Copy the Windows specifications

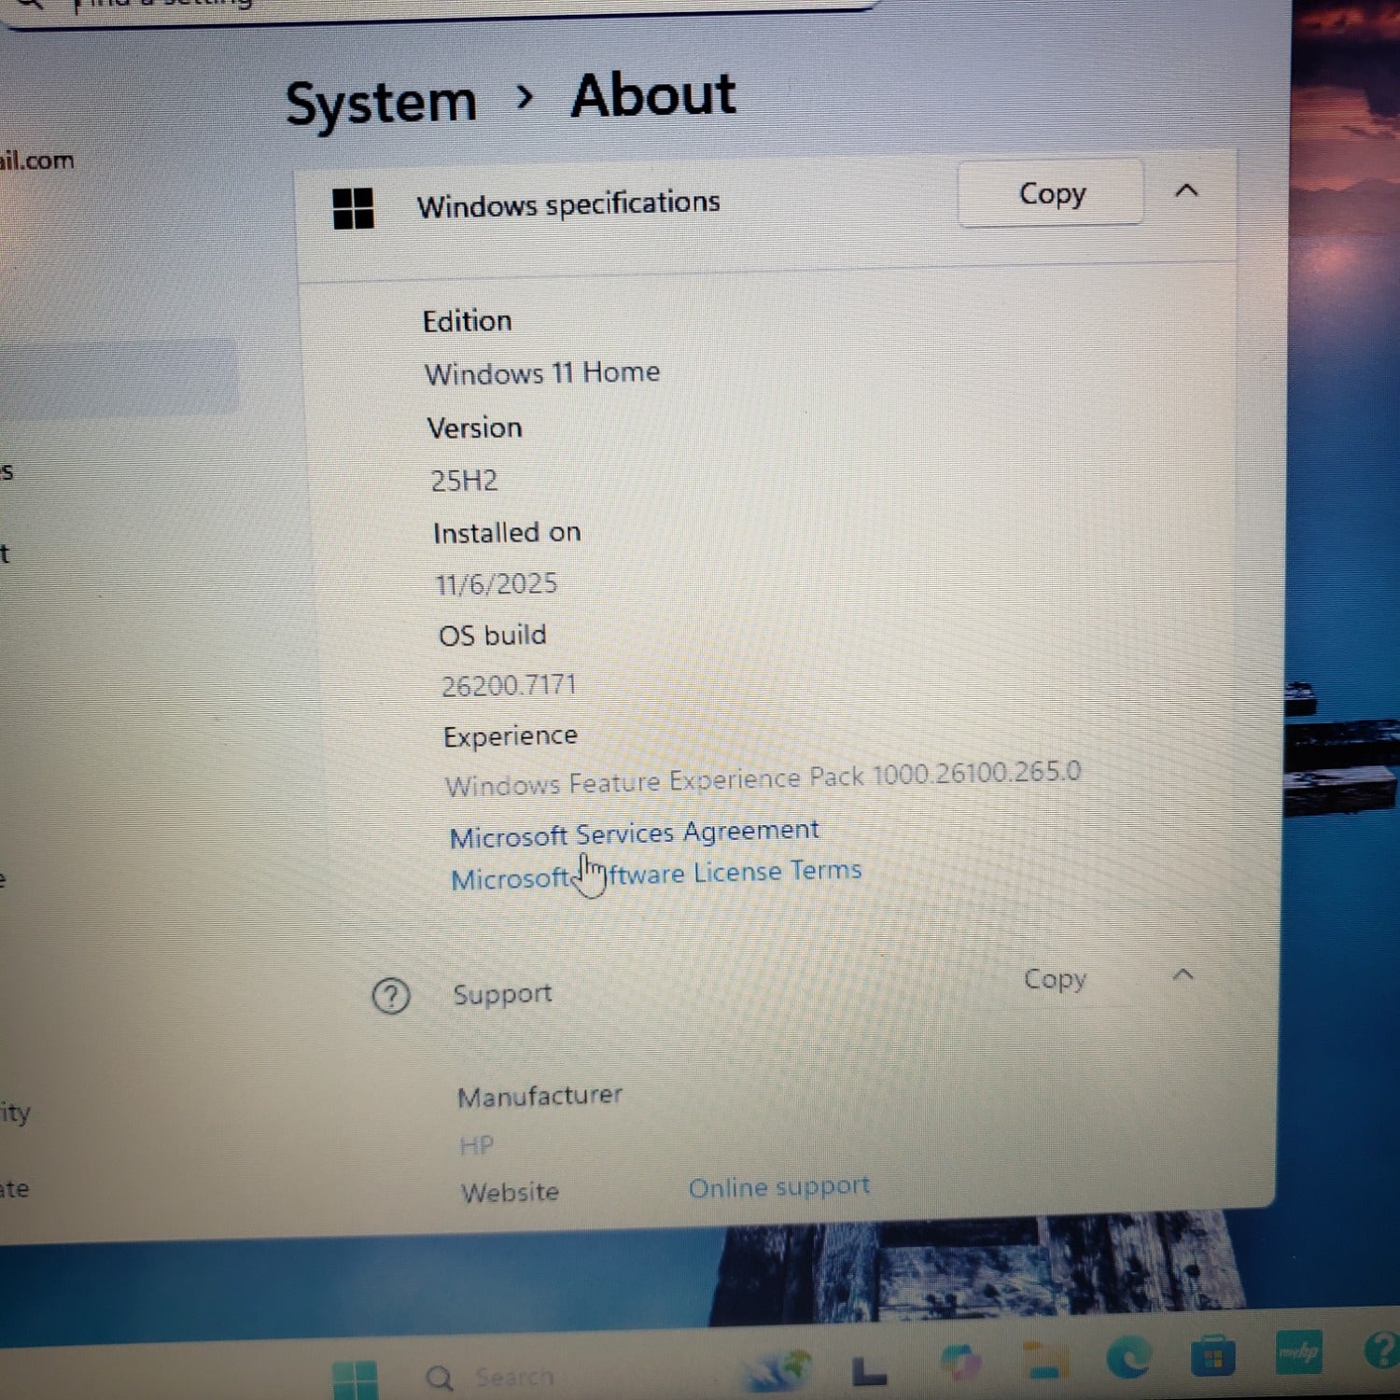(x=1051, y=193)
